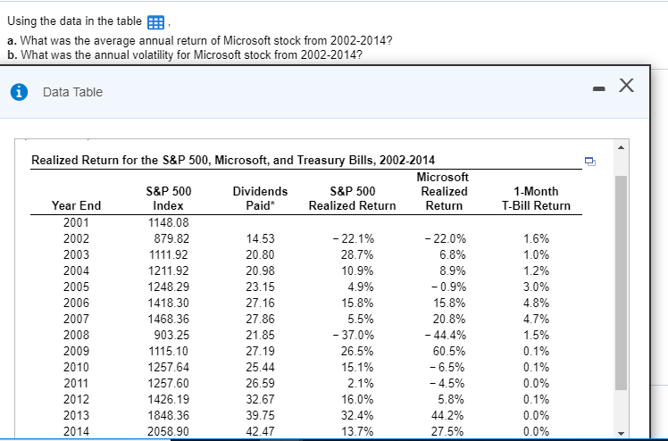
Task: Select the 2013 year cell
Action: coord(76,415)
